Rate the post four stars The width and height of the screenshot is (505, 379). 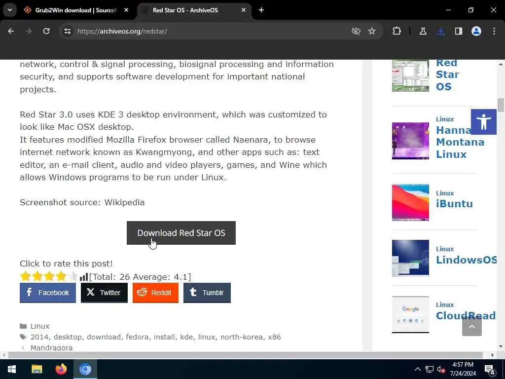click(61, 276)
